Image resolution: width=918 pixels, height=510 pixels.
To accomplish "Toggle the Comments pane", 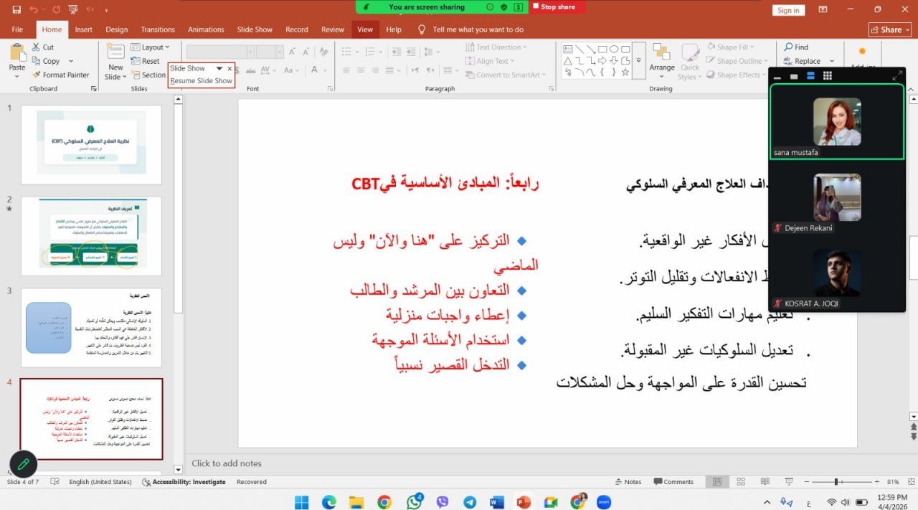I will click(673, 482).
